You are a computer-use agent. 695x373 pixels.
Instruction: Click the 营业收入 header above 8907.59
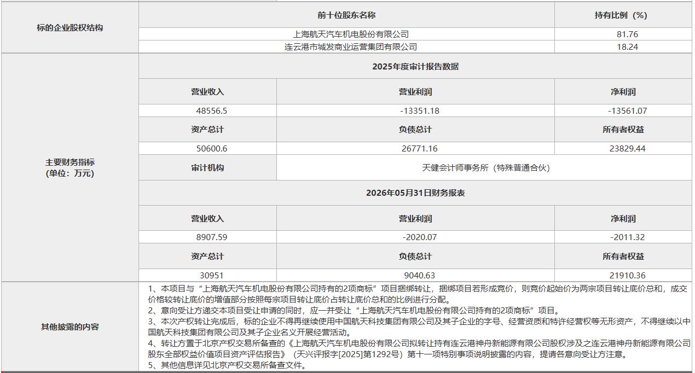point(207,219)
